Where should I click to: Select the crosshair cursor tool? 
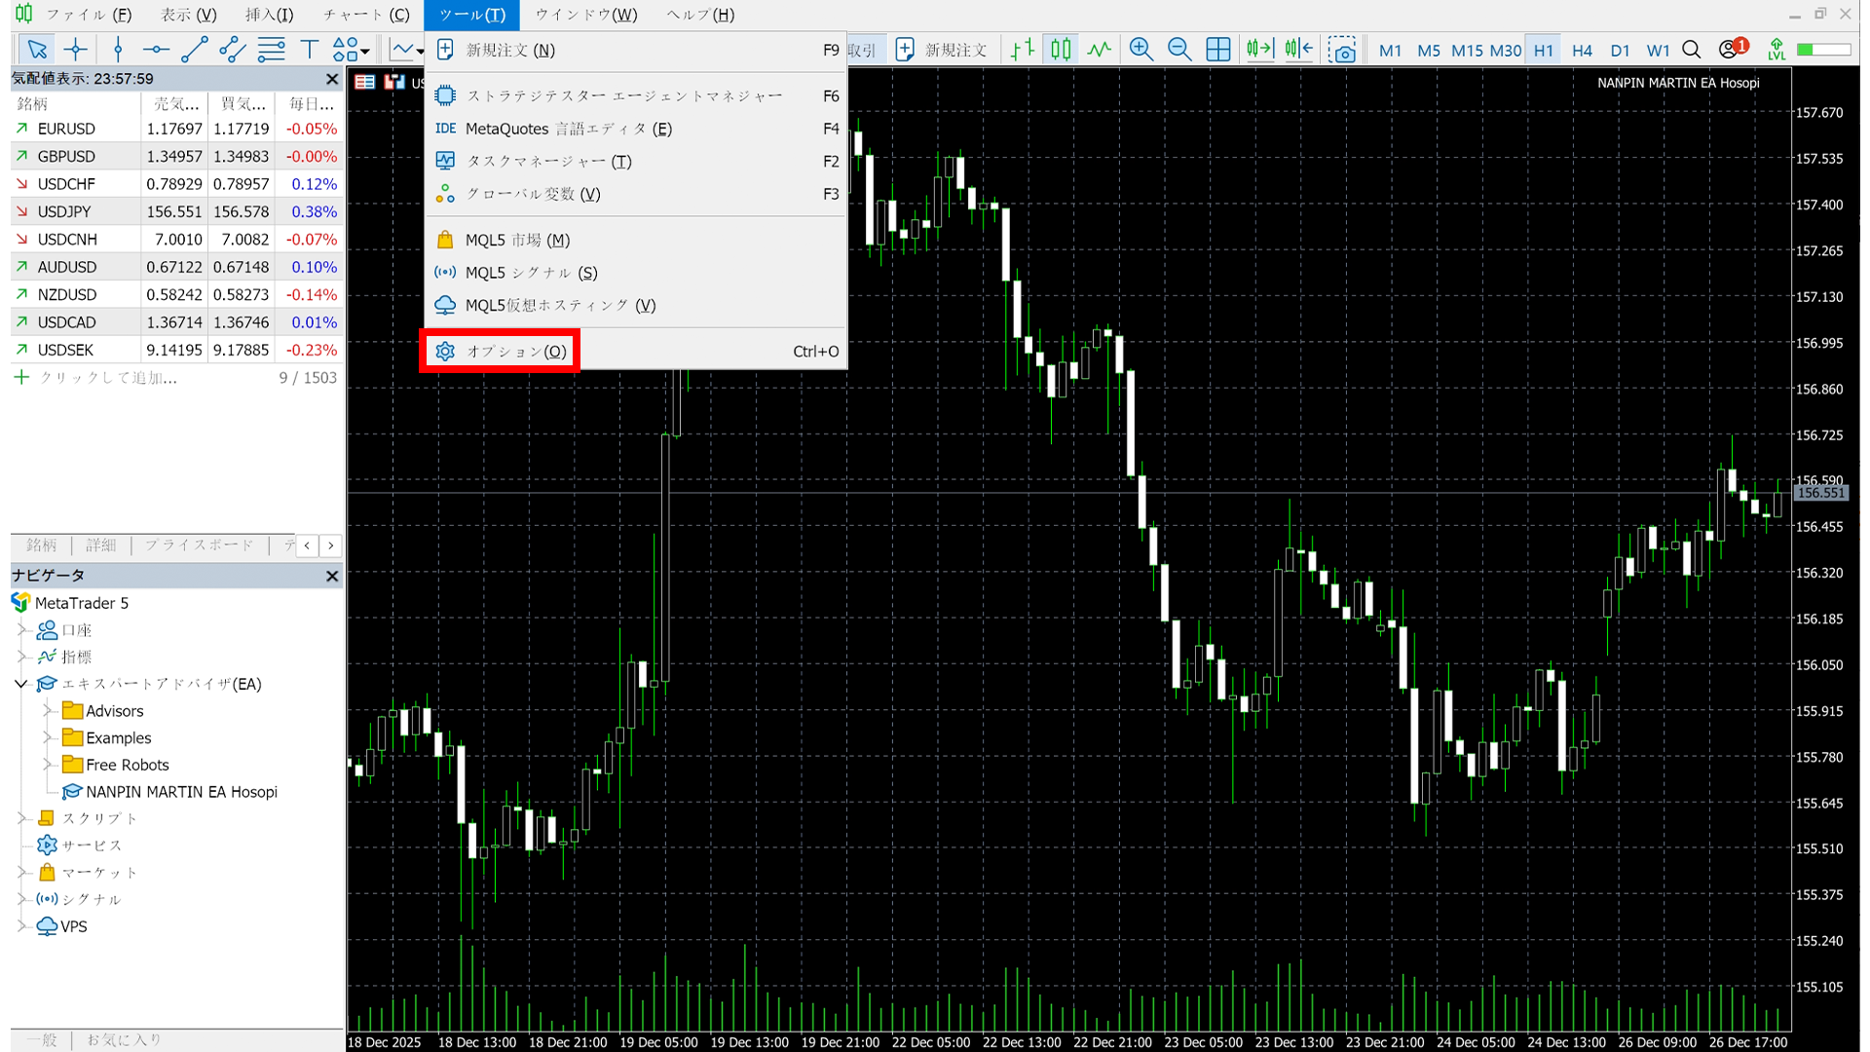[75, 50]
